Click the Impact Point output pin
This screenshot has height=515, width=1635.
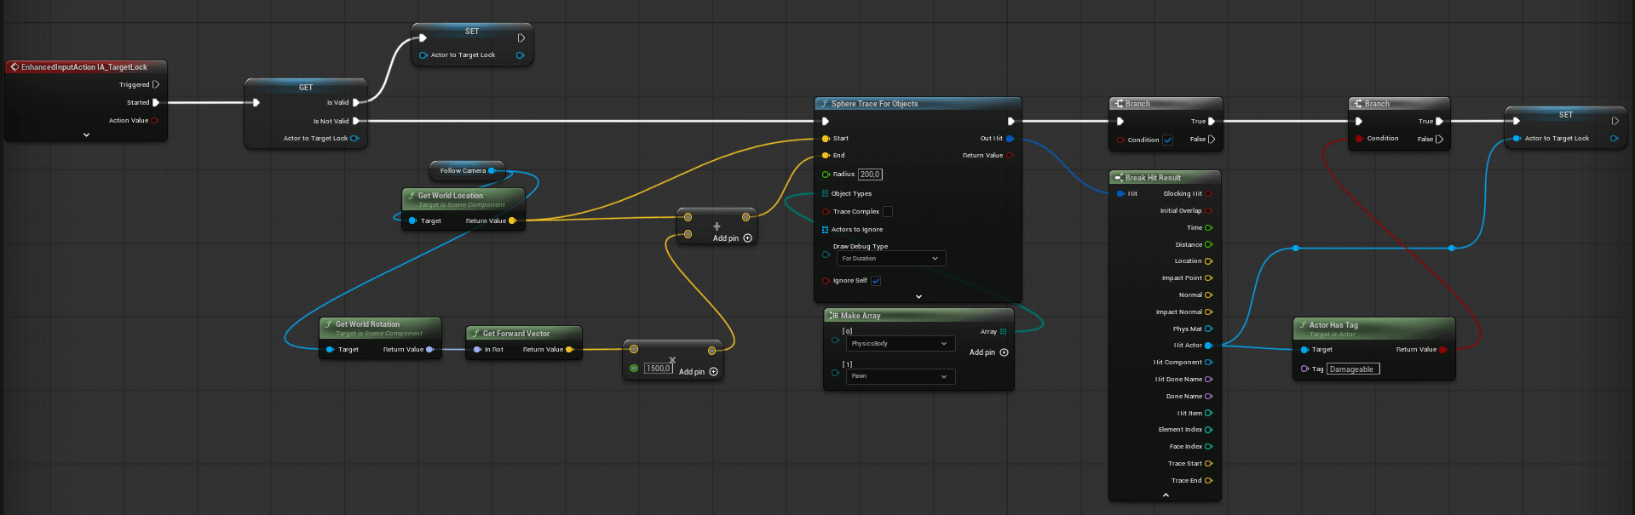pyautogui.click(x=1208, y=278)
